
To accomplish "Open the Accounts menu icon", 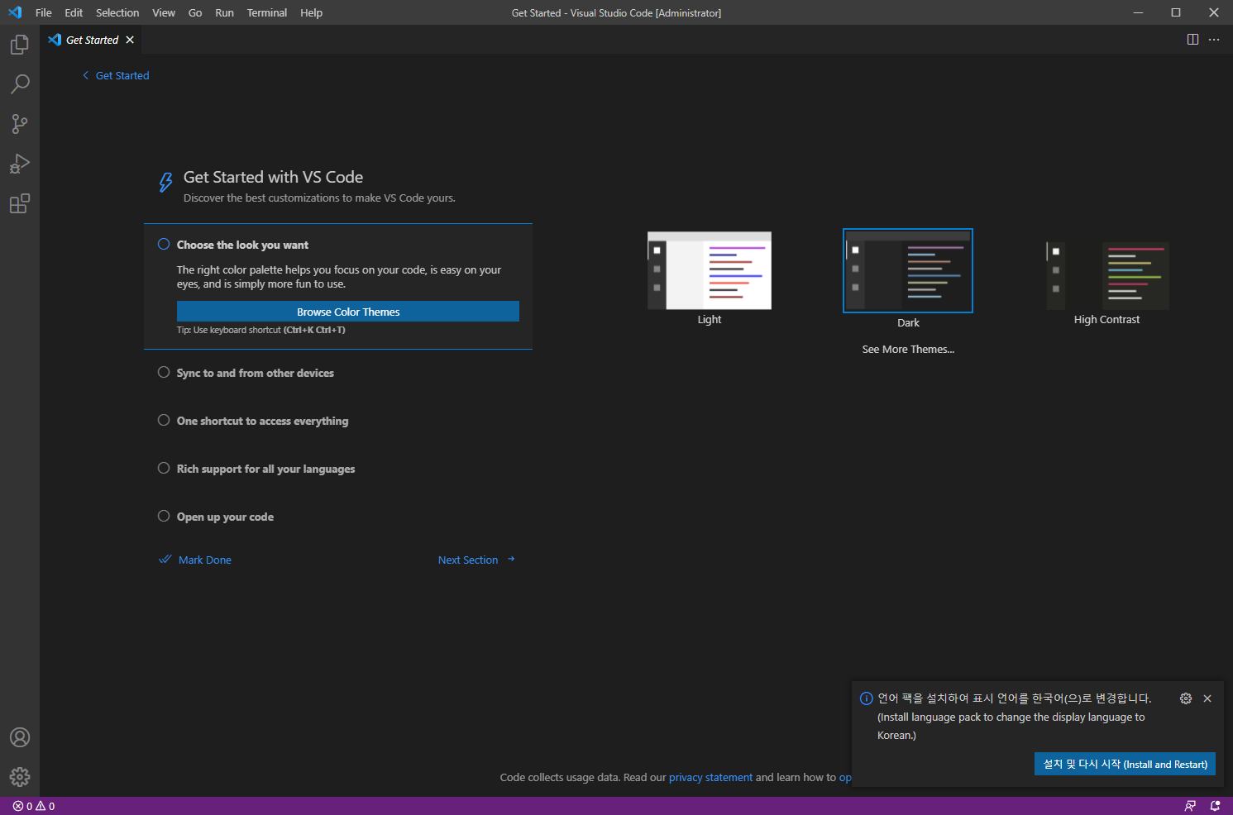I will point(20,737).
